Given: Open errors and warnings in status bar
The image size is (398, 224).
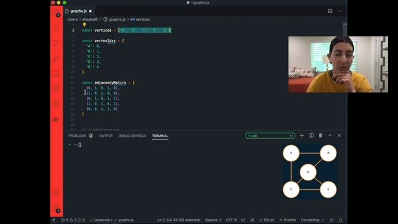Looking at the screenshot, I should (73, 220).
